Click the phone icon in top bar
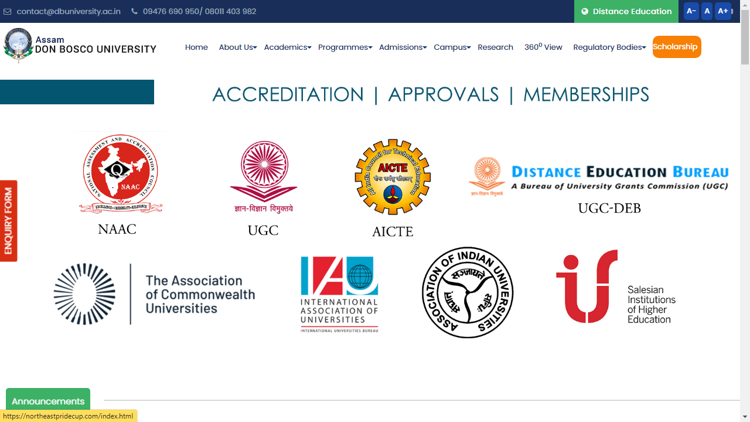This screenshot has height=422, width=750. 134,11
